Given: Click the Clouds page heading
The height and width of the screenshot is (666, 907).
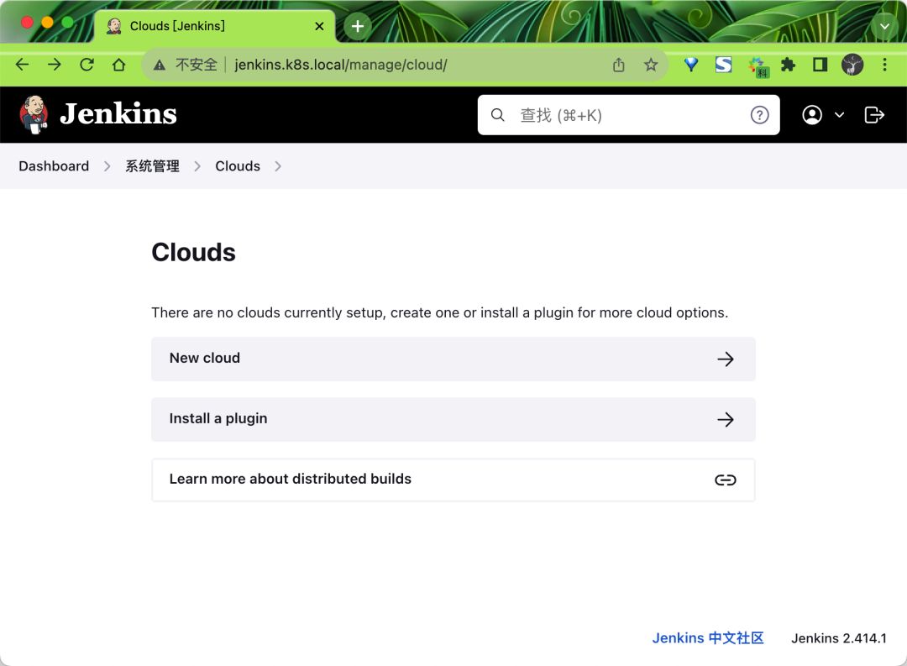Looking at the screenshot, I should tap(194, 252).
